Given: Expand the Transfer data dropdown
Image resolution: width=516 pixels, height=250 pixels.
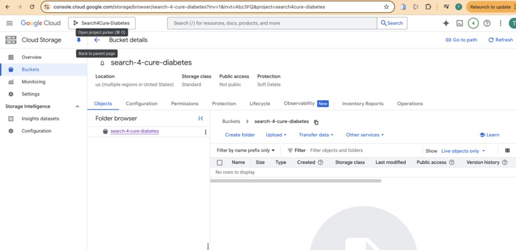Looking at the screenshot, I should (316, 135).
